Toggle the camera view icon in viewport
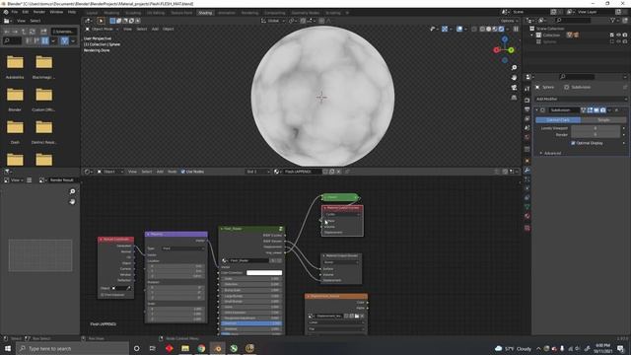The height and width of the screenshot is (355, 631). [514, 88]
